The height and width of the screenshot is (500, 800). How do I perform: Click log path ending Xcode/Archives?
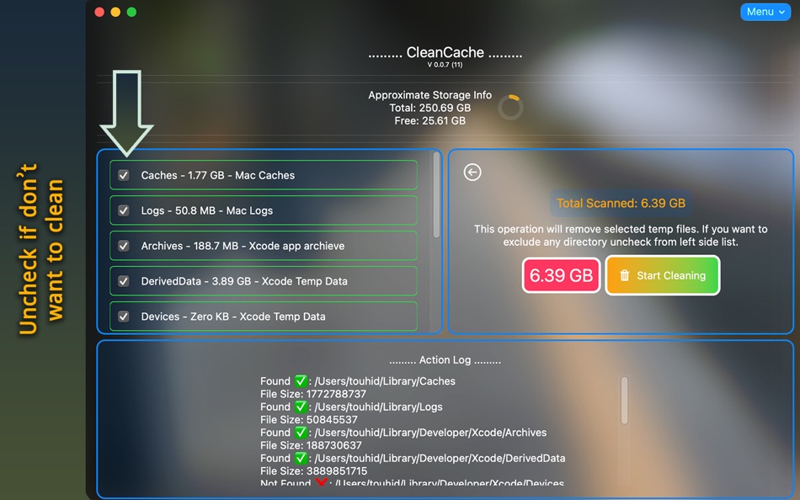[x=430, y=433]
